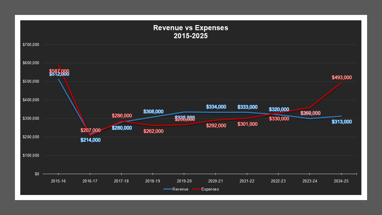Click the 2024-25 axis label
382x215 pixels.
342,181
